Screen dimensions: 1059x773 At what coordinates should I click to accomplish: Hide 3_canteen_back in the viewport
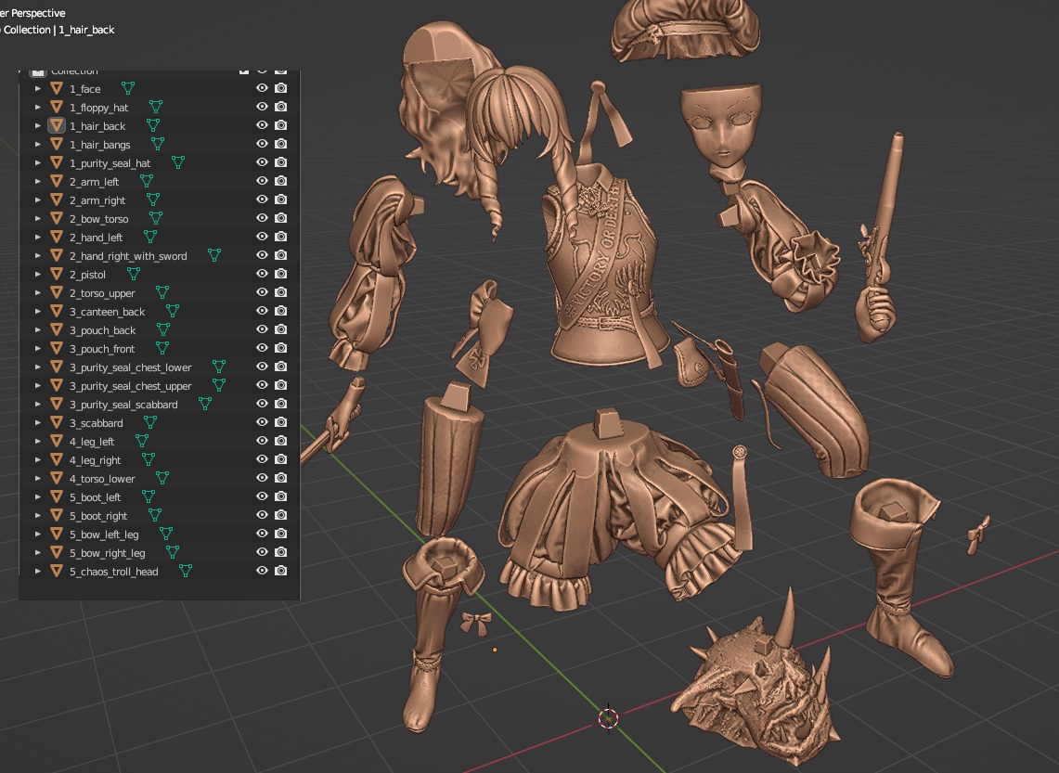click(262, 311)
